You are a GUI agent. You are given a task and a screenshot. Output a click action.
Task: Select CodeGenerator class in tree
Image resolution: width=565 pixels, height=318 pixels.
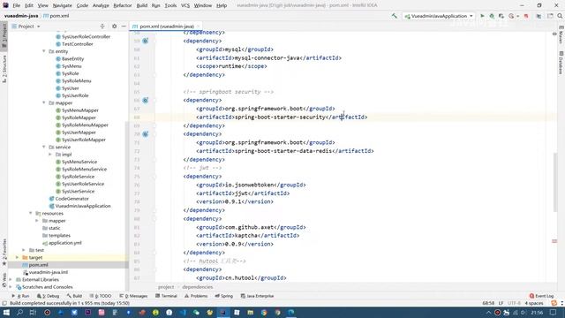(x=69, y=198)
